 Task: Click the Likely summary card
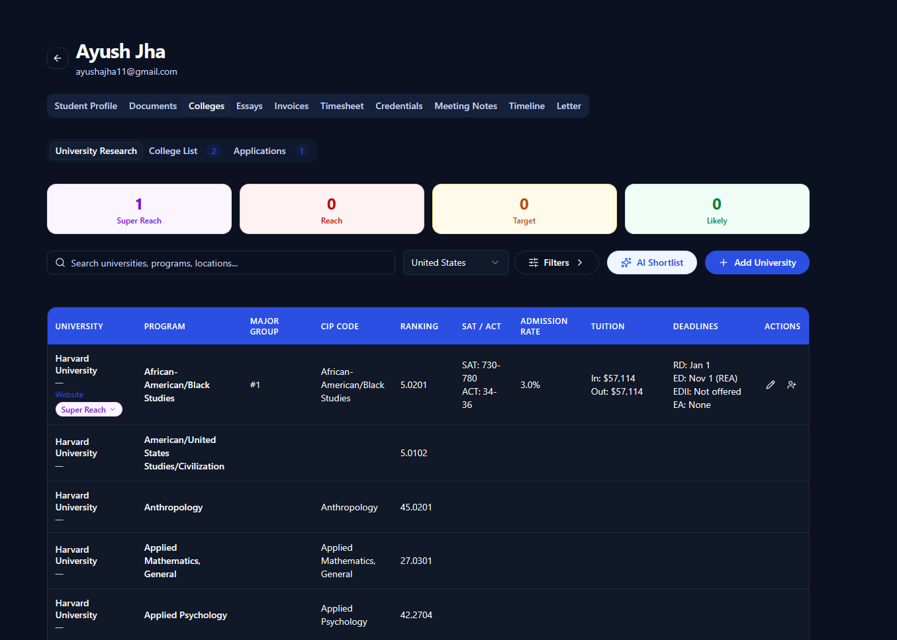coord(717,209)
